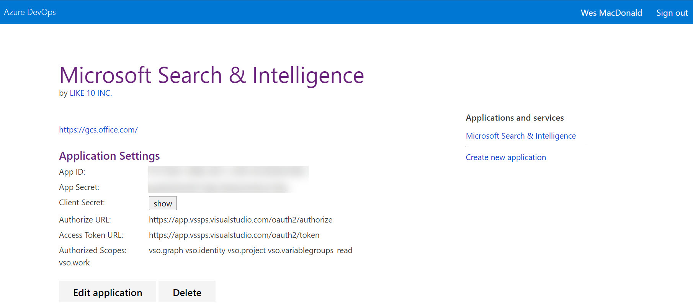Click the large Microsoft Search & Intelligence title
Image resolution: width=693 pixels, height=306 pixels.
tap(211, 75)
